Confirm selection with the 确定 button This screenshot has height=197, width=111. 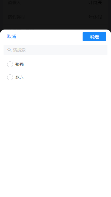[x=94, y=37]
